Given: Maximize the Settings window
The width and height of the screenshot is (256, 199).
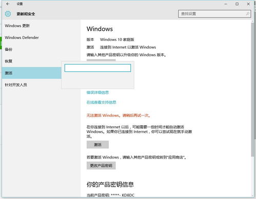Looking at the screenshot, I should point(237,4).
